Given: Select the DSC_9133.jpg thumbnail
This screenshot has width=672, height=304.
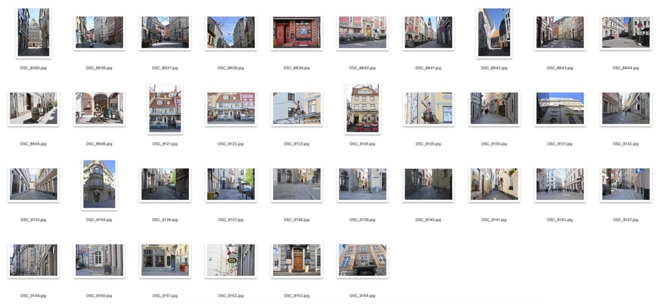Looking at the screenshot, I should coord(33,184).
